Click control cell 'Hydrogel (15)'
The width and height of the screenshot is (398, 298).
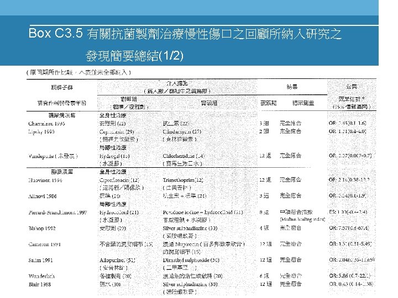tap(114, 156)
